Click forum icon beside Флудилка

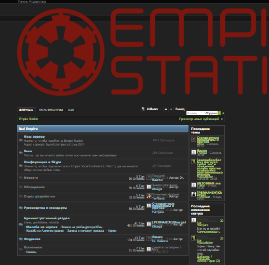[21, 239]
